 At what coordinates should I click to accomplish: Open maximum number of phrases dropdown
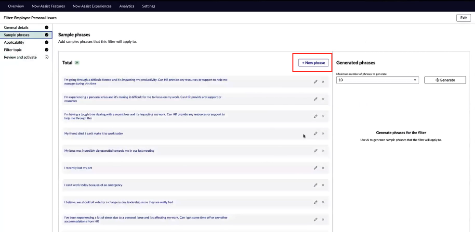(378, 80)
